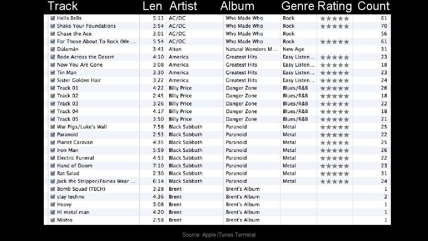Image resolution: width=428 pixels, height=241 pixels.
Task: Toggle checkbox beside Dúlamán
Action: coord(52,49)
